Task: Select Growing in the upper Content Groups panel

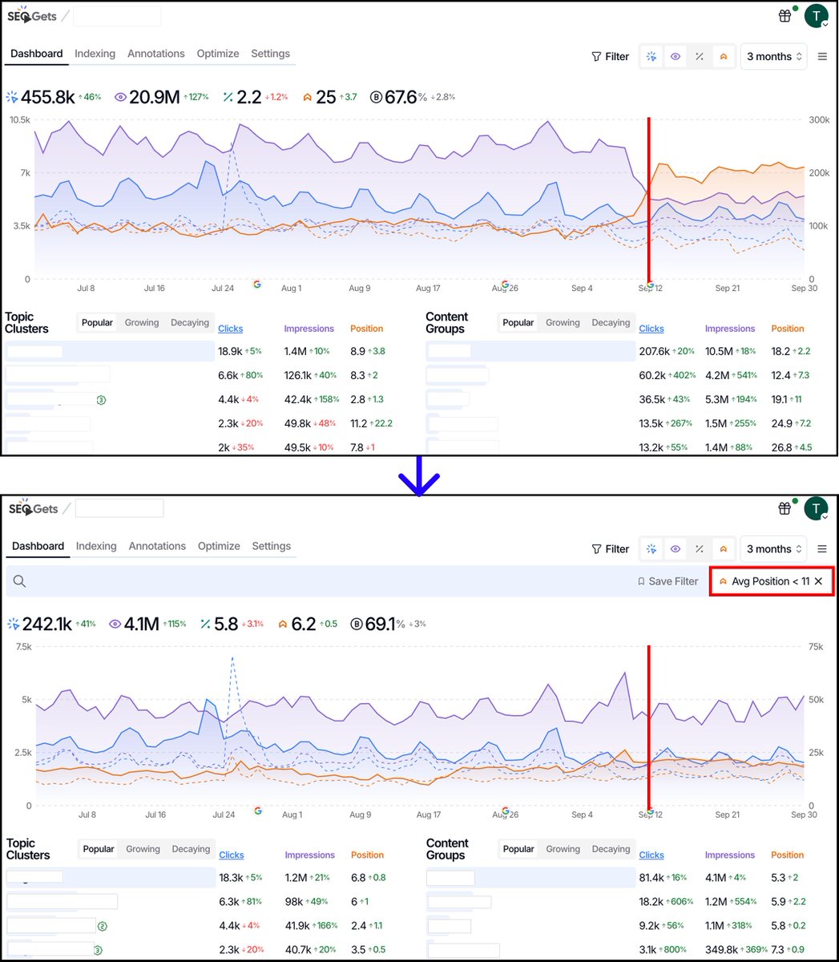Action: 563,323
